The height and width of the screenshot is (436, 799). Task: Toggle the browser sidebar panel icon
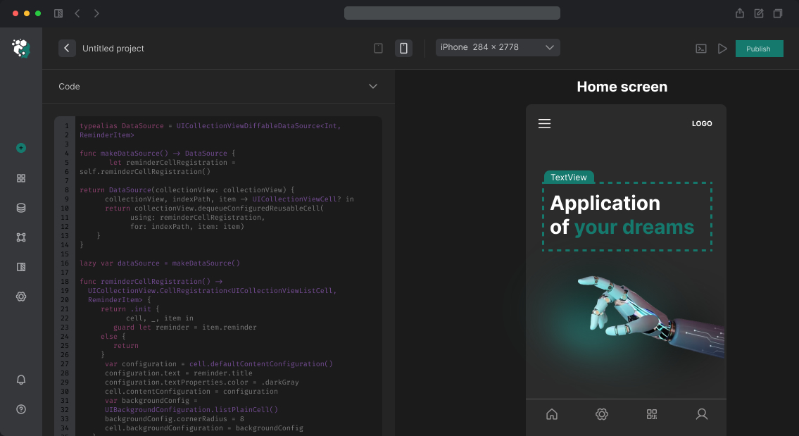point(58,13)
